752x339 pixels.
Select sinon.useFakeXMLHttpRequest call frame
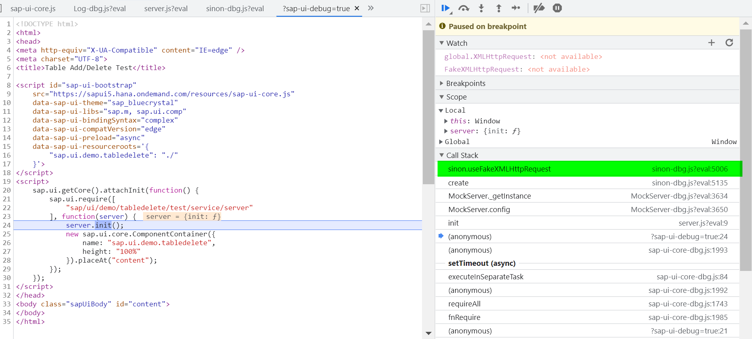pyautogui.click(x=588, y=169)
